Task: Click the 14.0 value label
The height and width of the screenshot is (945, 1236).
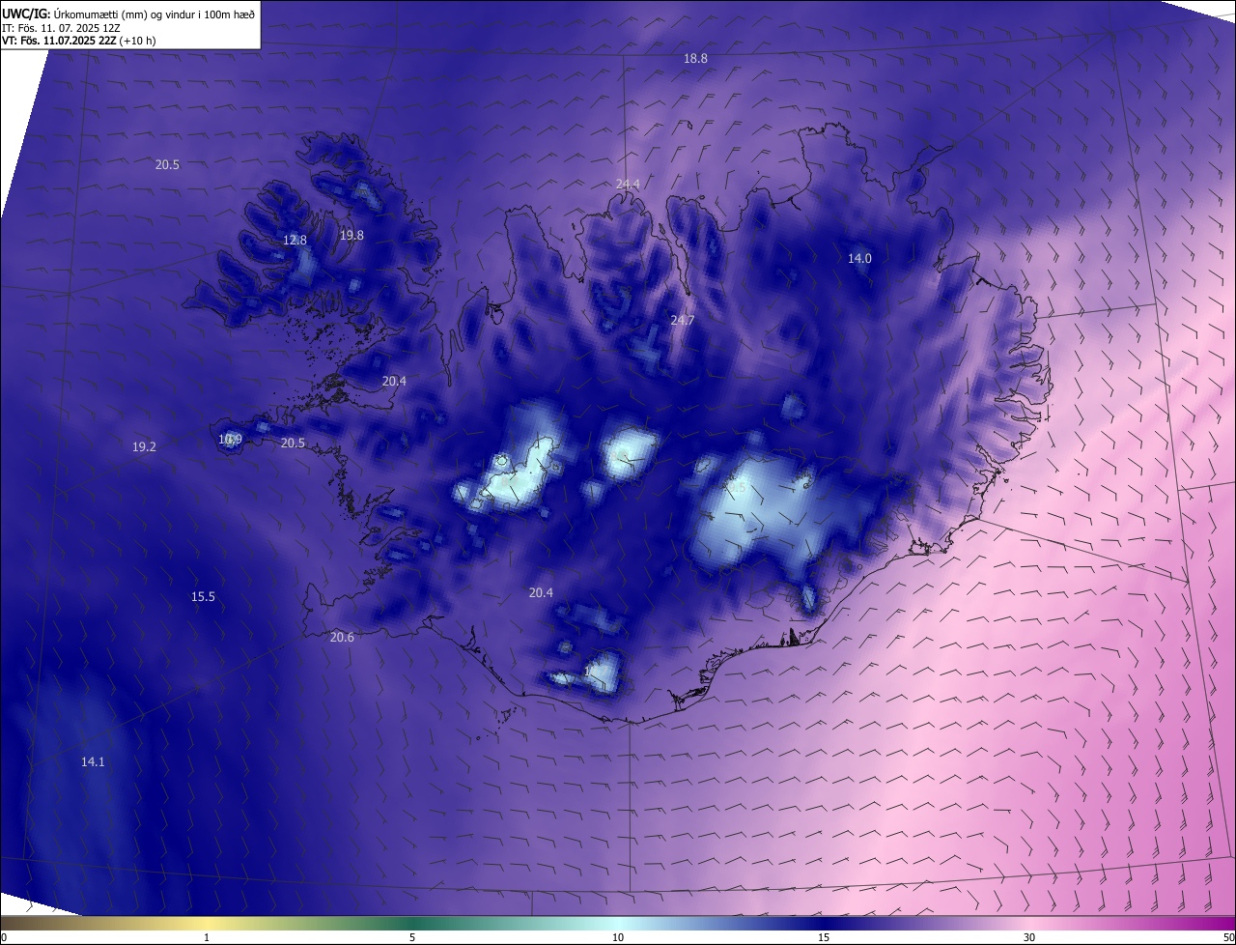Action: pyautogui.click(x=859, y=259)
